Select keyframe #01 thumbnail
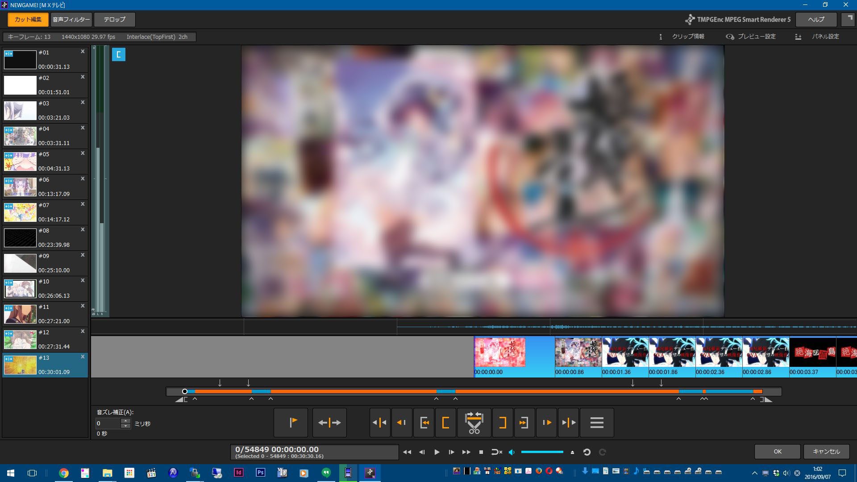 tap(20, 60)
